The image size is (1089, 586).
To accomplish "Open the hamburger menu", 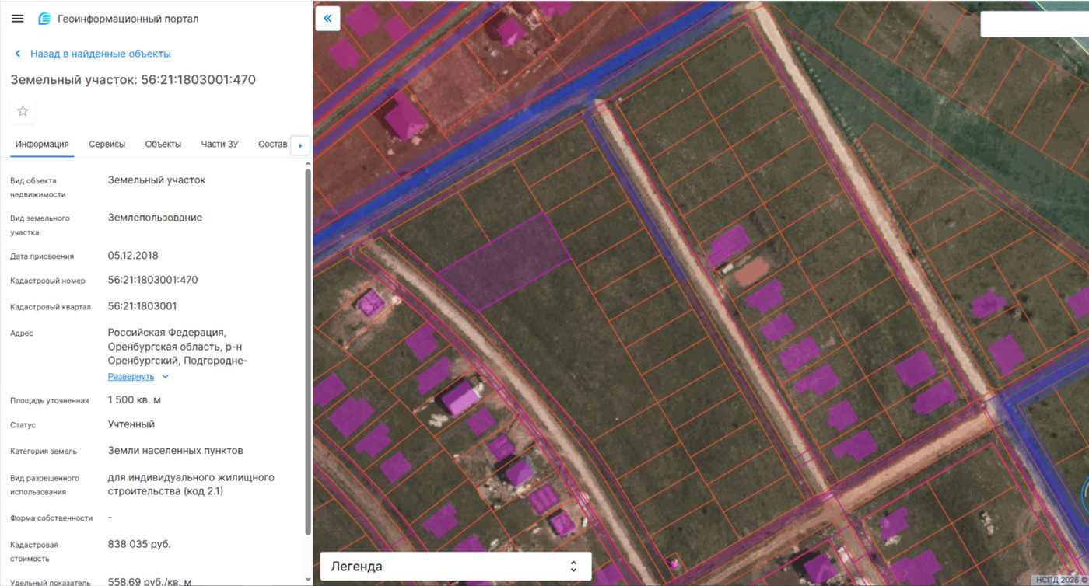I will pyautogui.click(x=18, y=19).
